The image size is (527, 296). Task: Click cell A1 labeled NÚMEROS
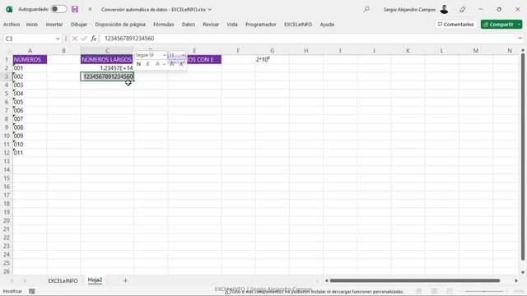tap(30, 59)
